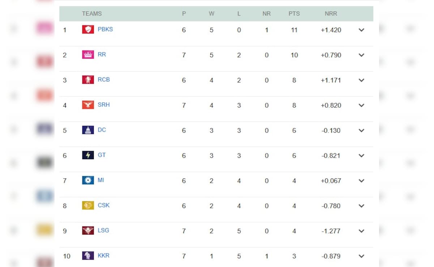Click the MI team logo icon

point(88,180)
